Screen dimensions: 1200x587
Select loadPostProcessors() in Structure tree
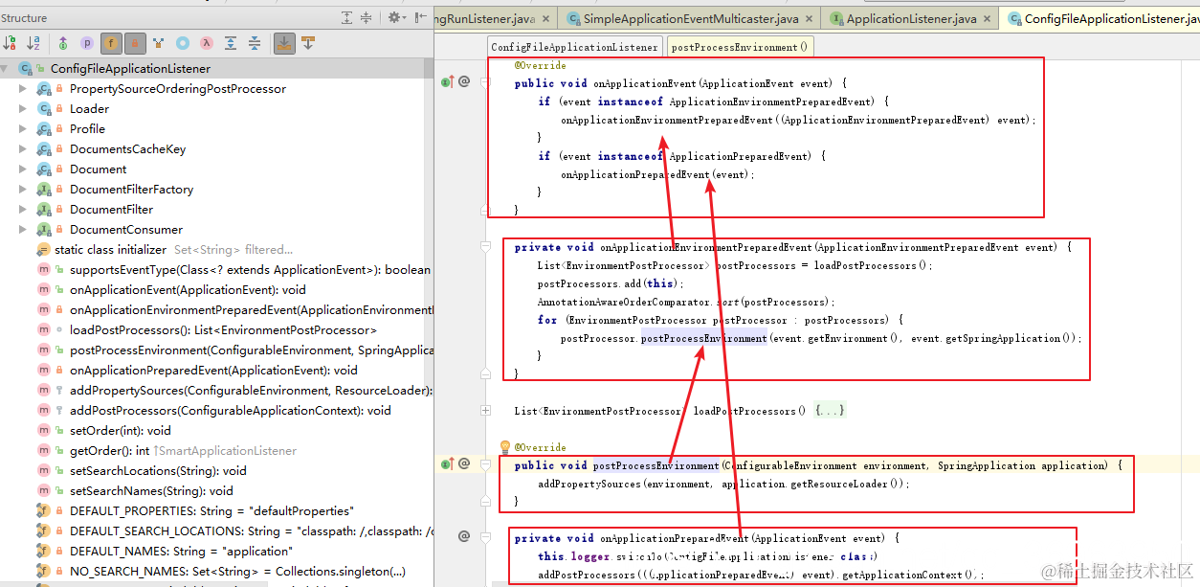coord(223,330)
